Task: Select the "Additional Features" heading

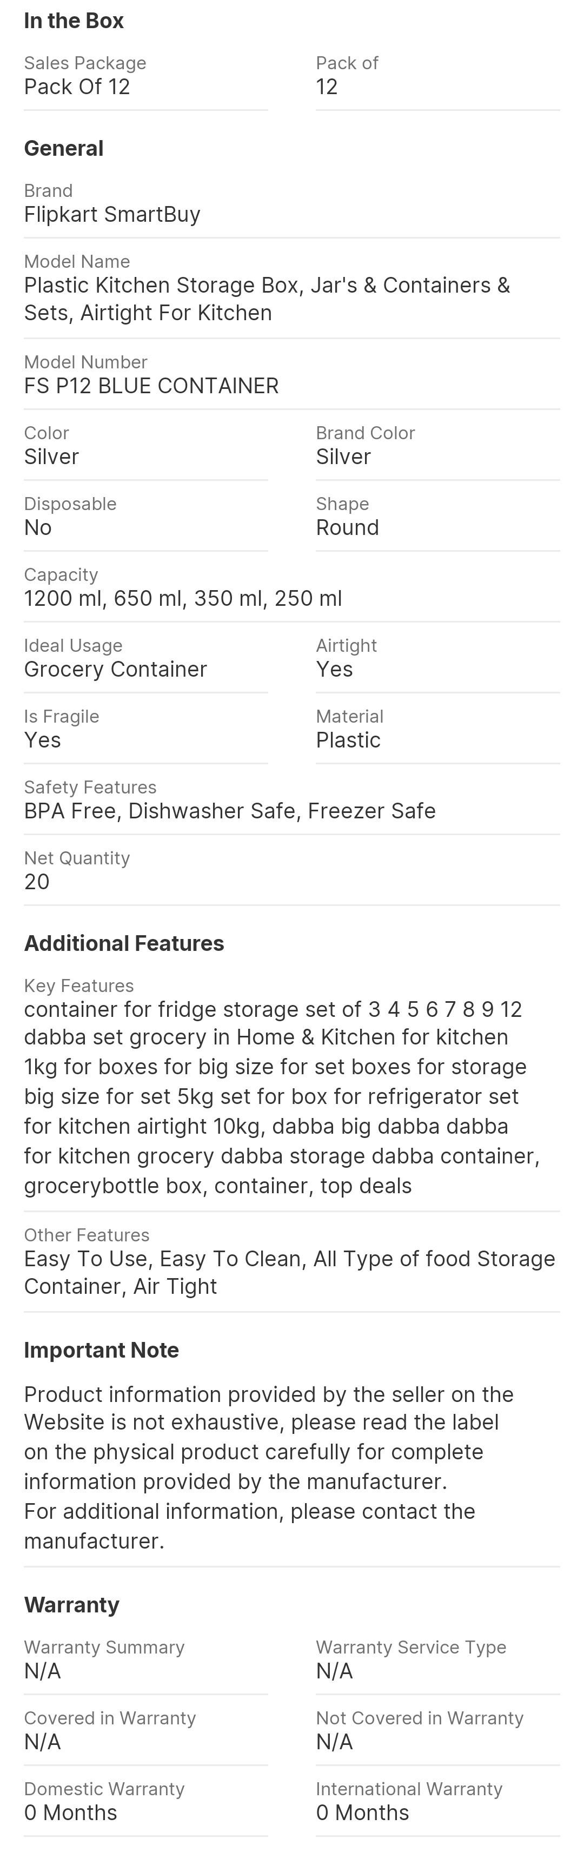Action: (124, 943)
